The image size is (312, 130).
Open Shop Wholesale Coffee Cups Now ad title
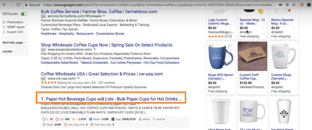point(106,45)
